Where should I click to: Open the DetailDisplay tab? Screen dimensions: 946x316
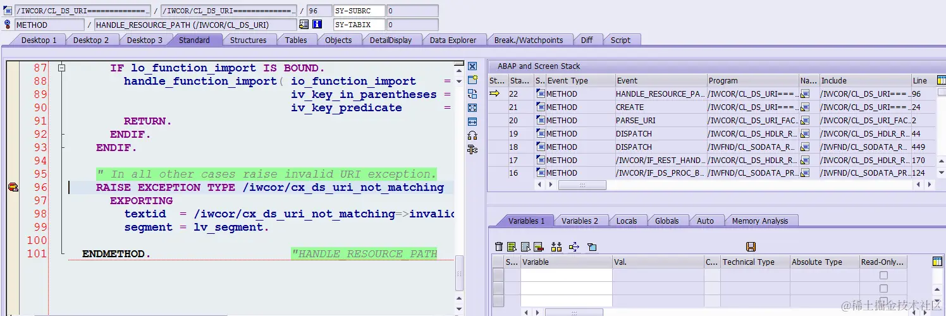pos(391,40)
